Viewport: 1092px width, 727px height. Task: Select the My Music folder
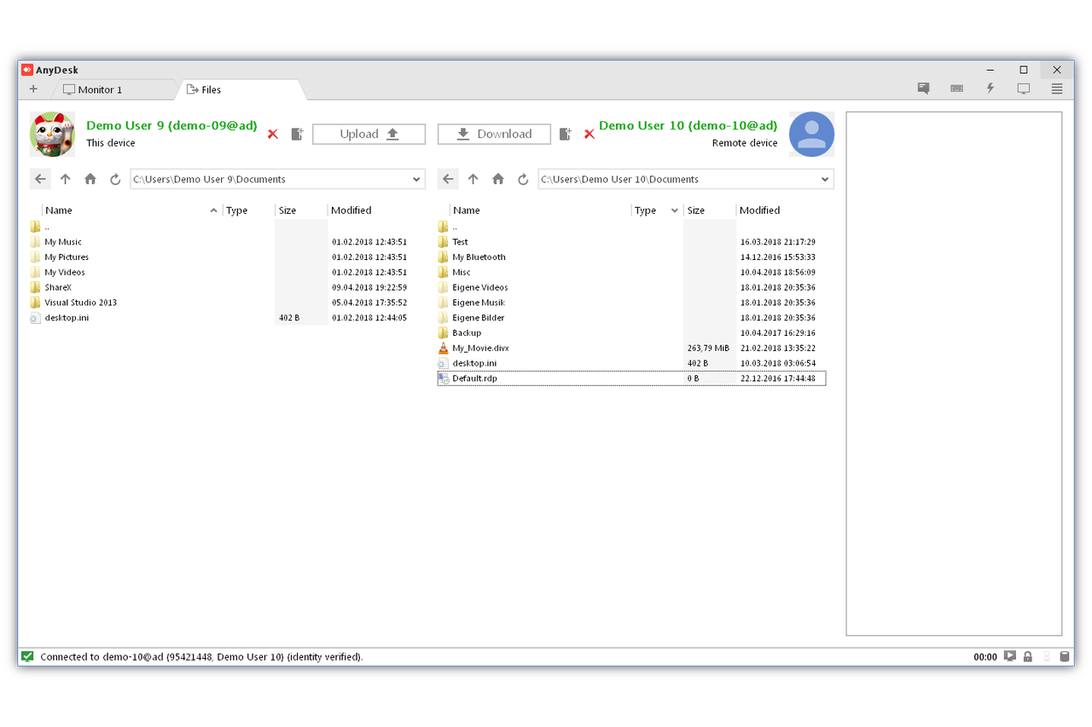(x=63, y=242)
